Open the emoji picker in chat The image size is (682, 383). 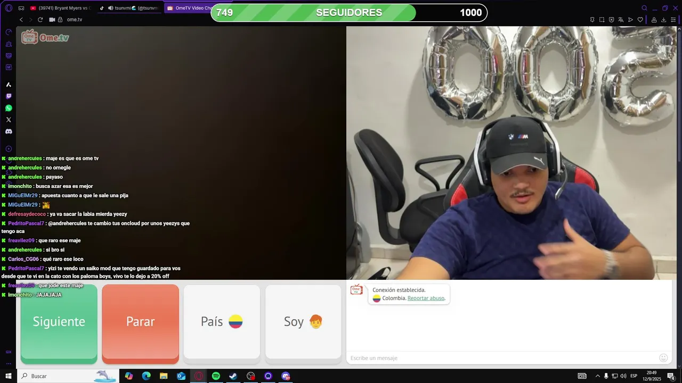[663, 358]
